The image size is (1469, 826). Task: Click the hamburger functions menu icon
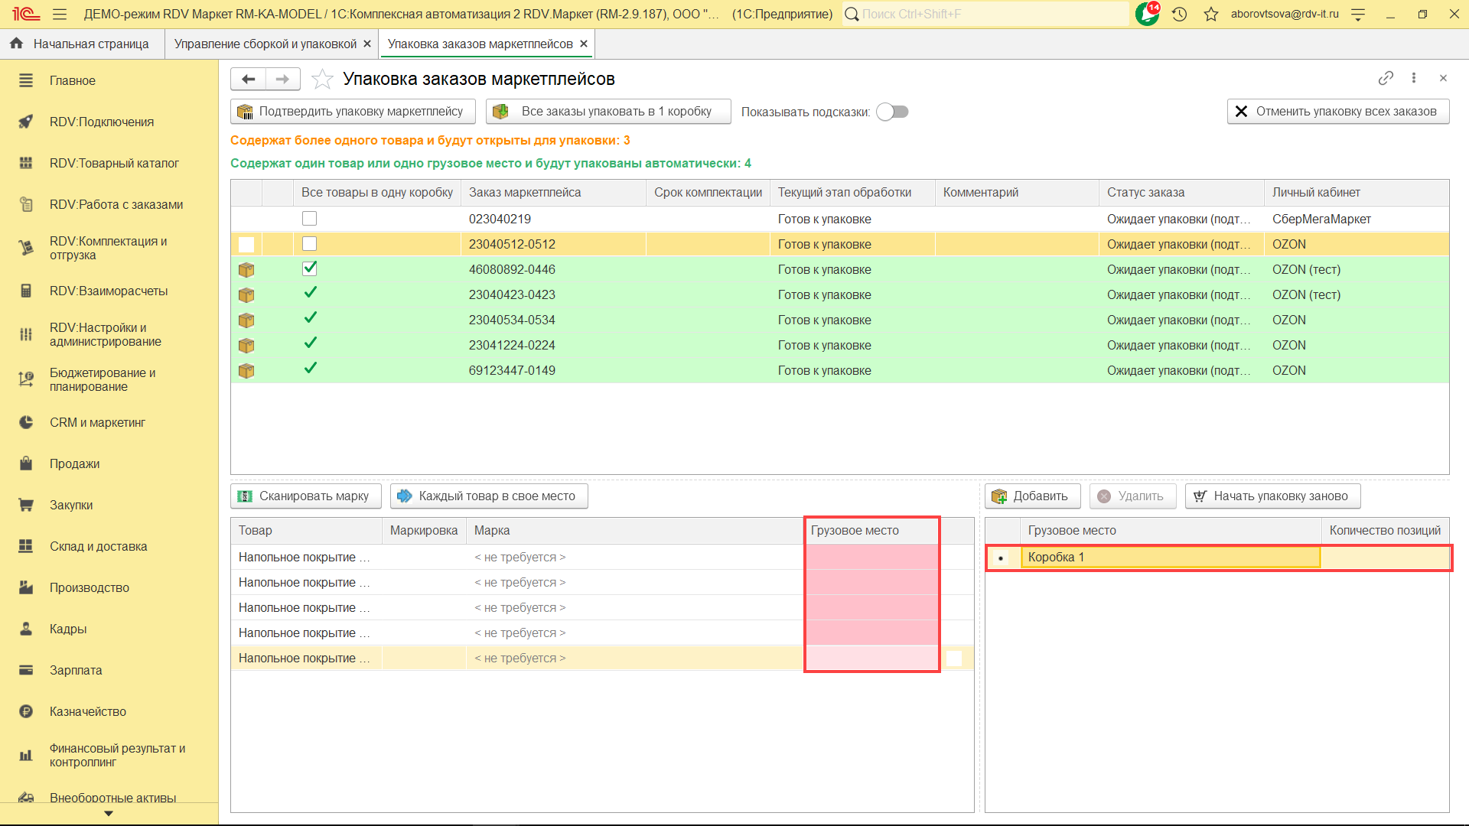point(60,14)
